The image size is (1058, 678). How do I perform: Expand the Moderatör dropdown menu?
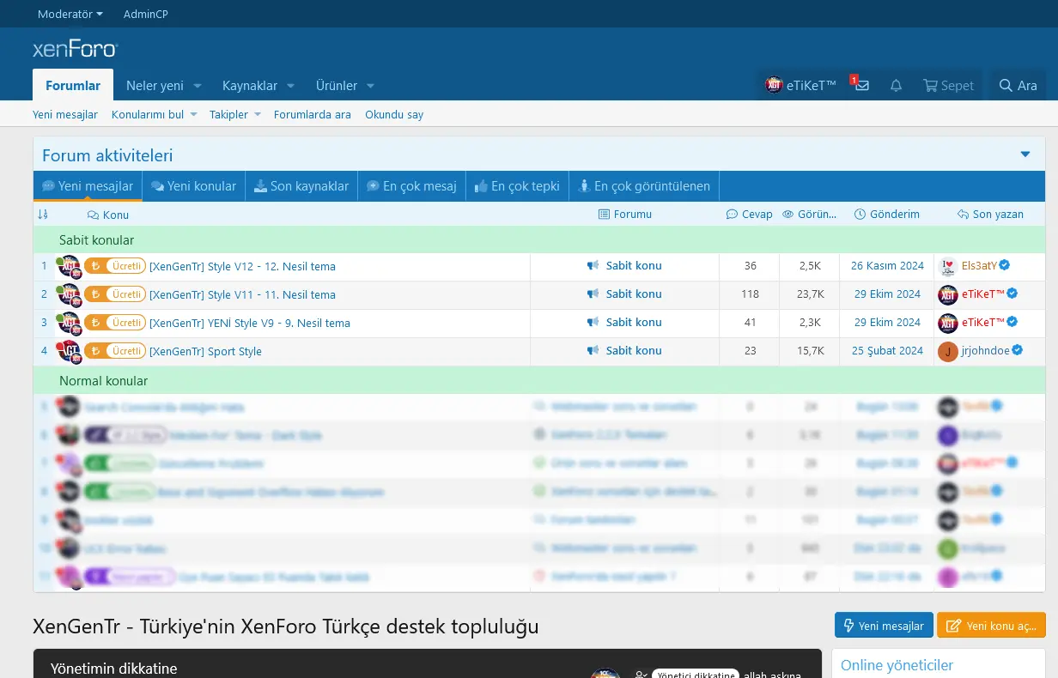click(70, 14)
